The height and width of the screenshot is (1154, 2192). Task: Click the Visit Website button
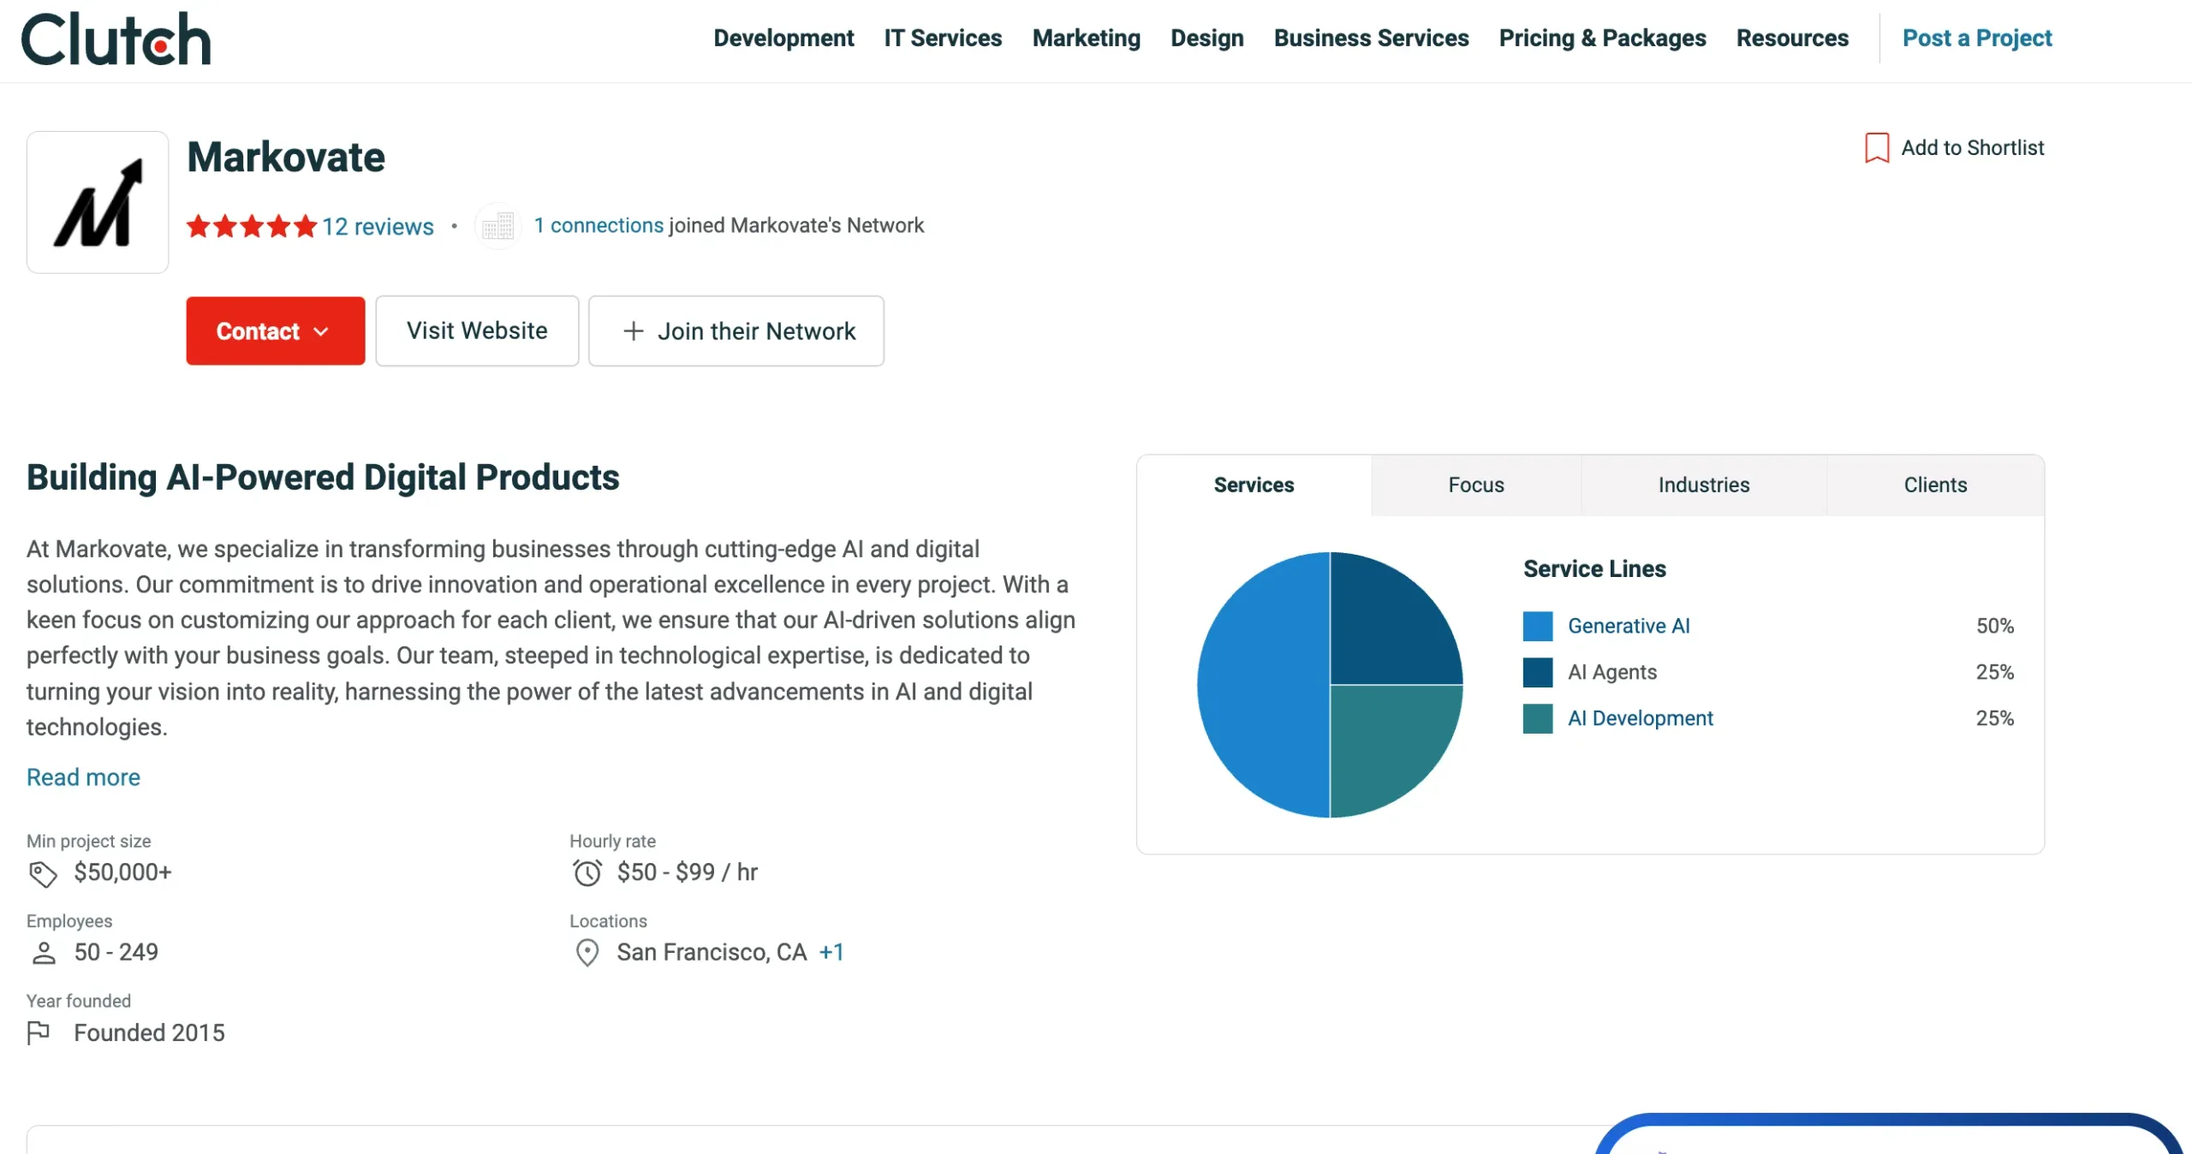(477, 330)
